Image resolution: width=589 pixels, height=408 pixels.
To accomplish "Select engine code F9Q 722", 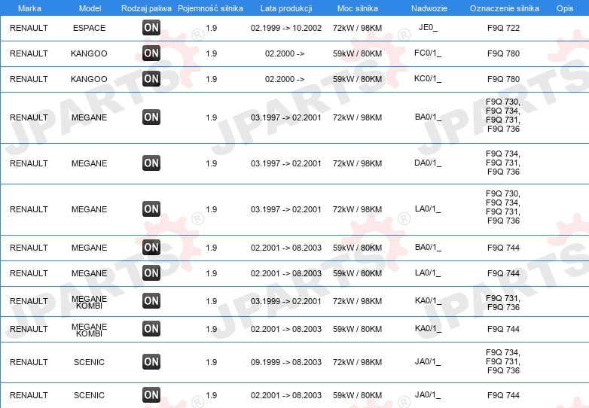I will coord(503,28).
